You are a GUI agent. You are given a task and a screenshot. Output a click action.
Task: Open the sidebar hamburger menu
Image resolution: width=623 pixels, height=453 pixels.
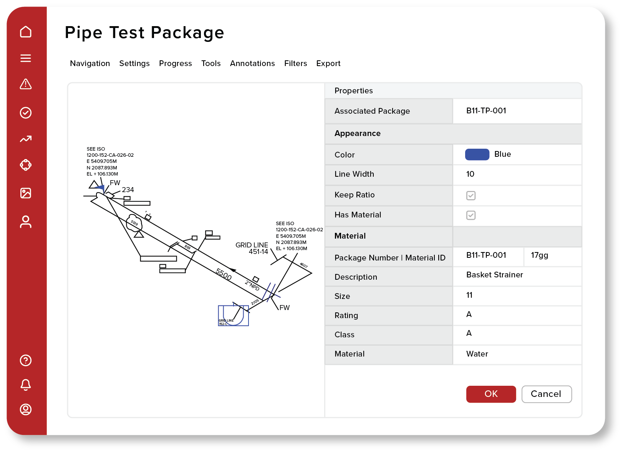tap(25, 58)
